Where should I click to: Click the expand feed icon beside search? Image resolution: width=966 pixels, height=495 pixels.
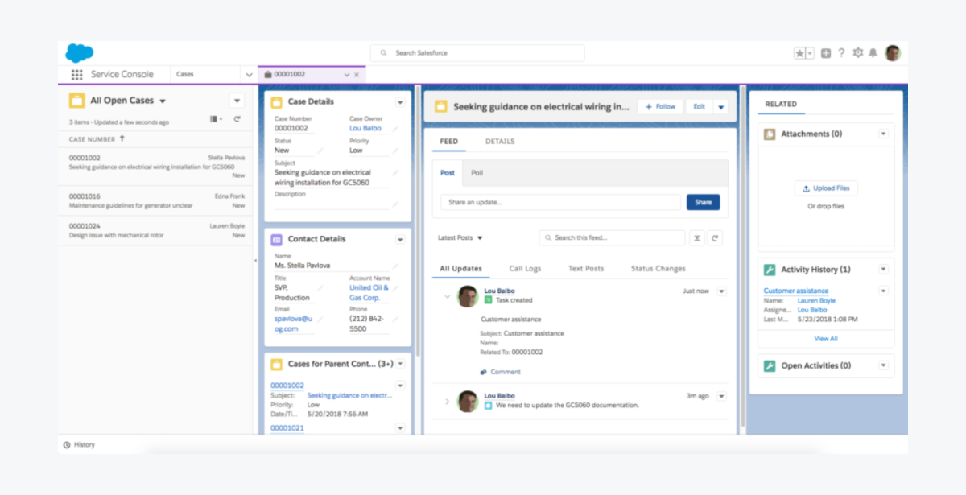tap(697, 238)
